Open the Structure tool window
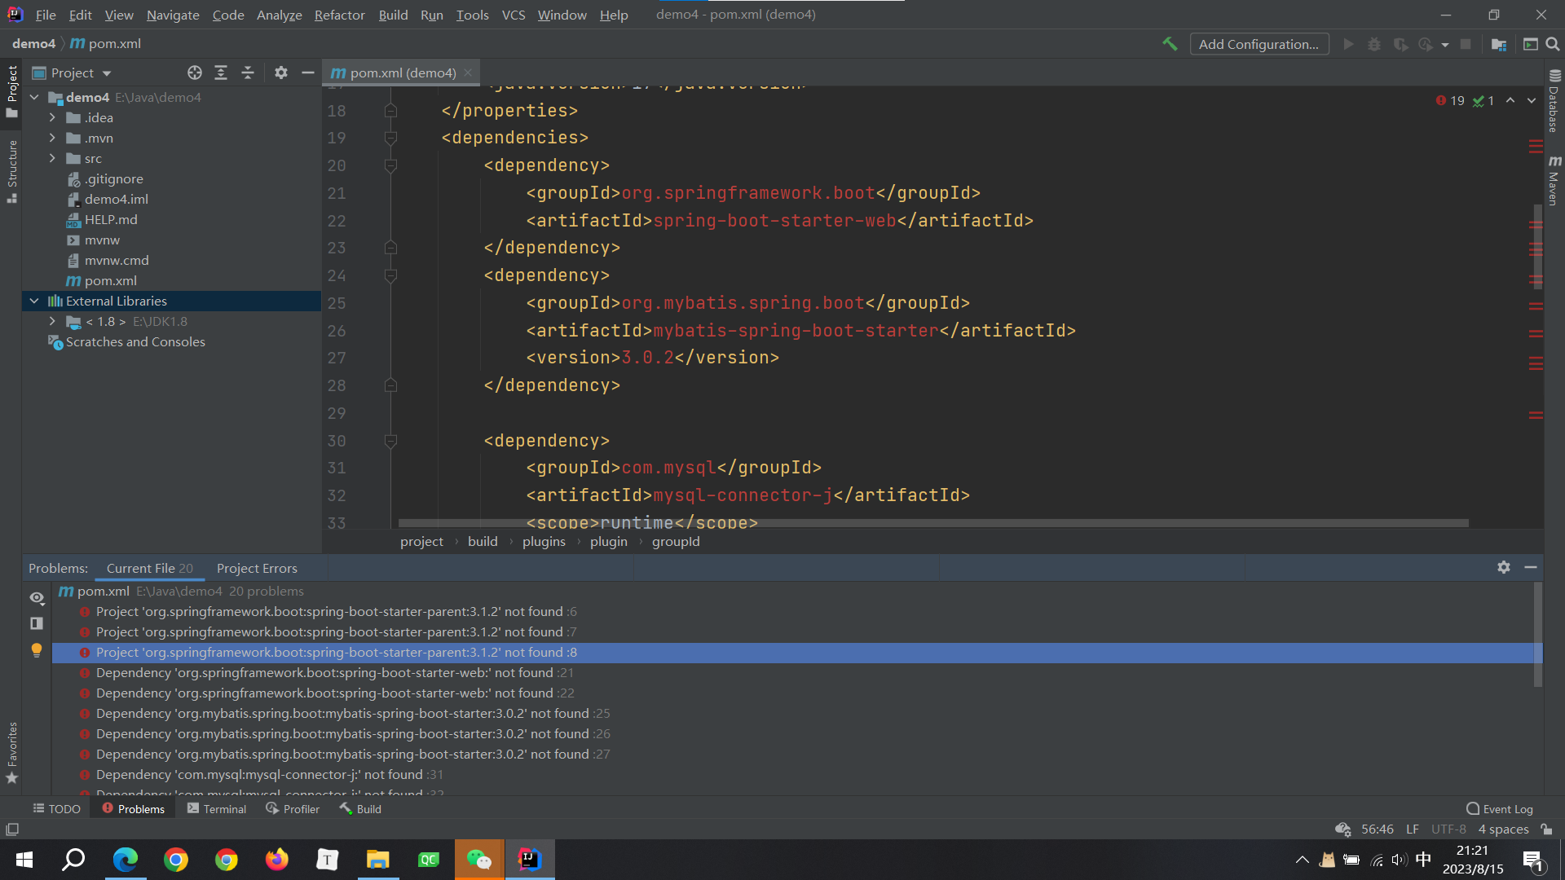The width and height of the screenshot is (1565, 880). point(12,171)
